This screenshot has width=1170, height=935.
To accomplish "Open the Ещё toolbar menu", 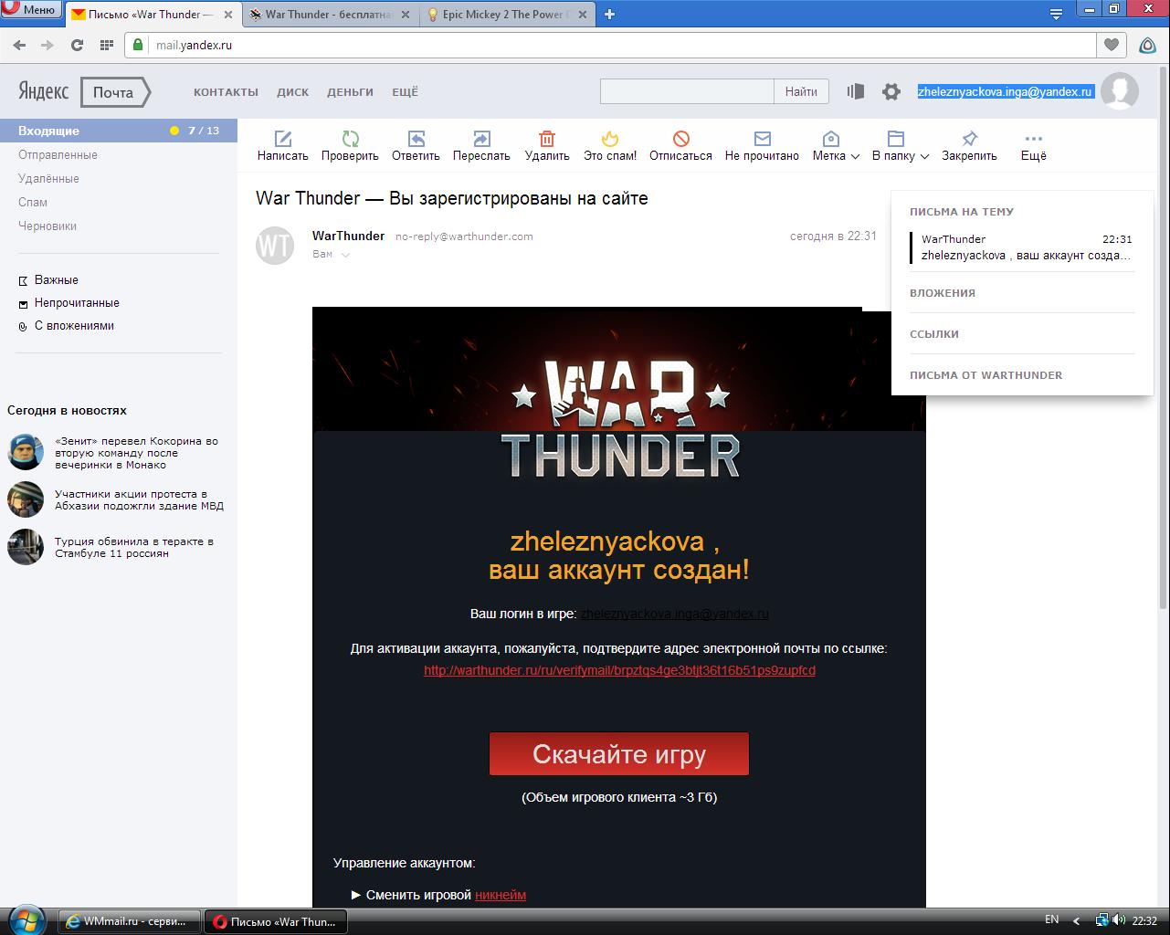I will [1033, 146].
